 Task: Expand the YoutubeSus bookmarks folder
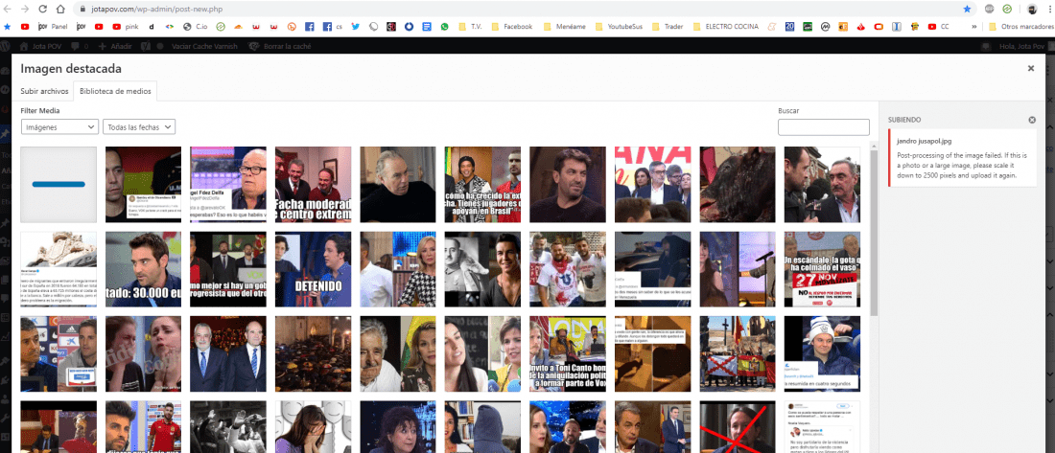click(619, 27)
